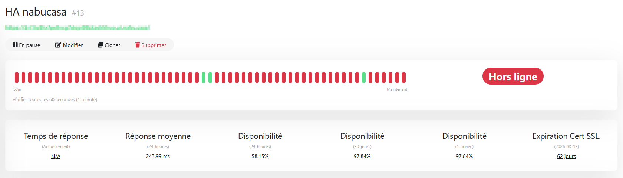
Task: Click the Expiration Cert SSL heading
Action: (566, 136)
